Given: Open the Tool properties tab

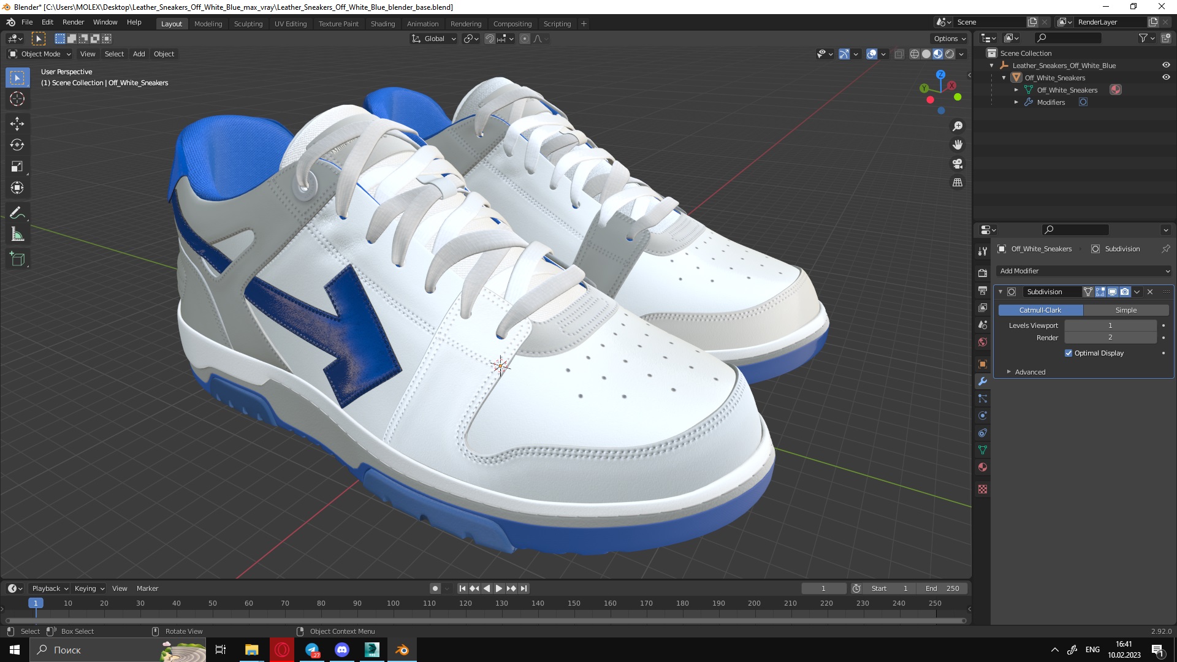Looking at the screenshot, I should point(983,251).
